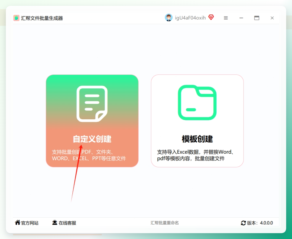
Task: Open the user avatar profile picture
Action: click(169, 18)
